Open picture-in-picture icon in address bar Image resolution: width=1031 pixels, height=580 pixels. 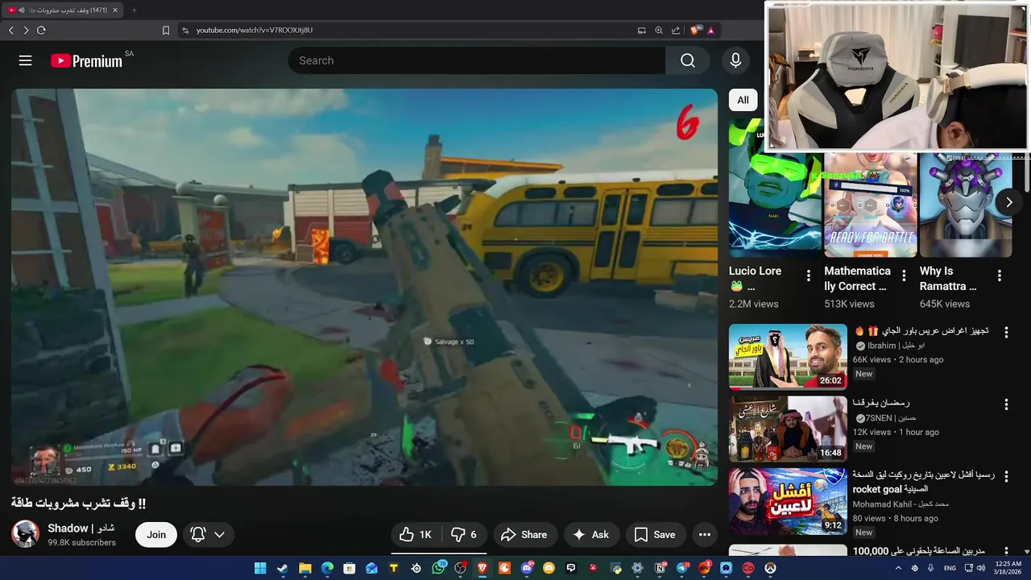coord(642,30)
